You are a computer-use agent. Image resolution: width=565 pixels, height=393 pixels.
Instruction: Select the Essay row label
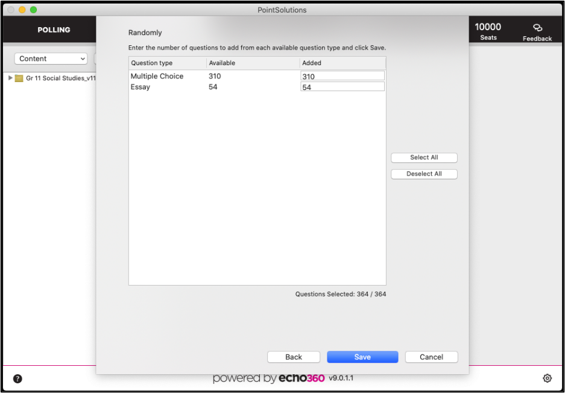140,87
